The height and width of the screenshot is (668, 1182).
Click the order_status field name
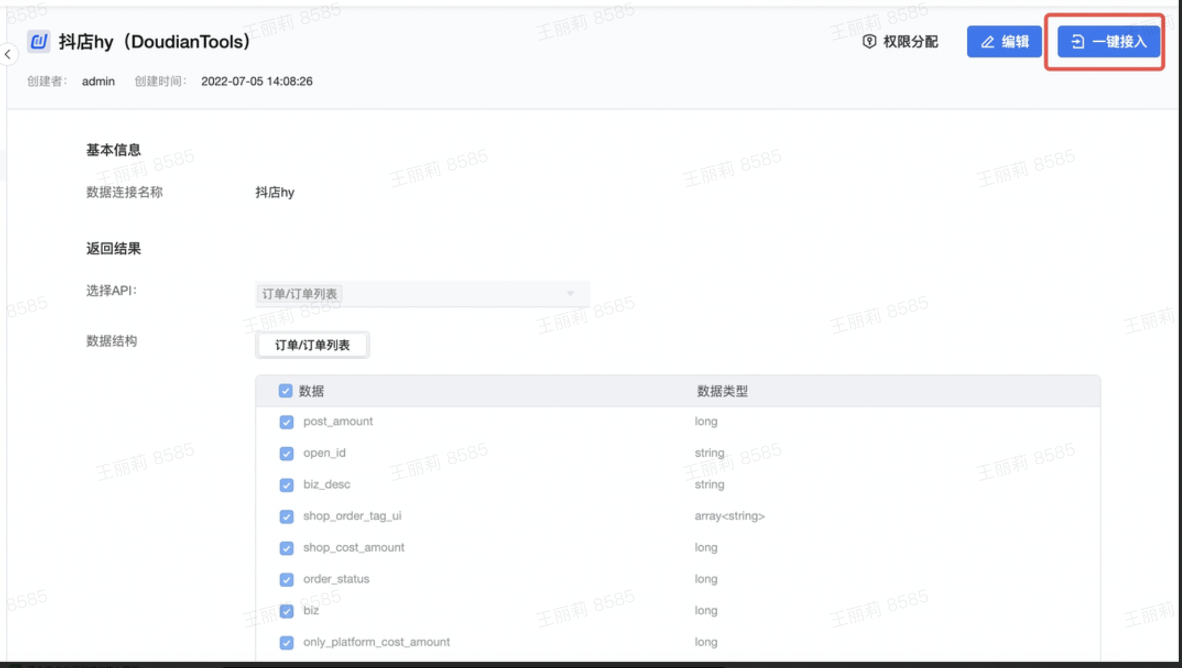(336, 579)
